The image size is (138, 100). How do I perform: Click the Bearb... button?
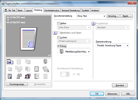click(127, 16)
